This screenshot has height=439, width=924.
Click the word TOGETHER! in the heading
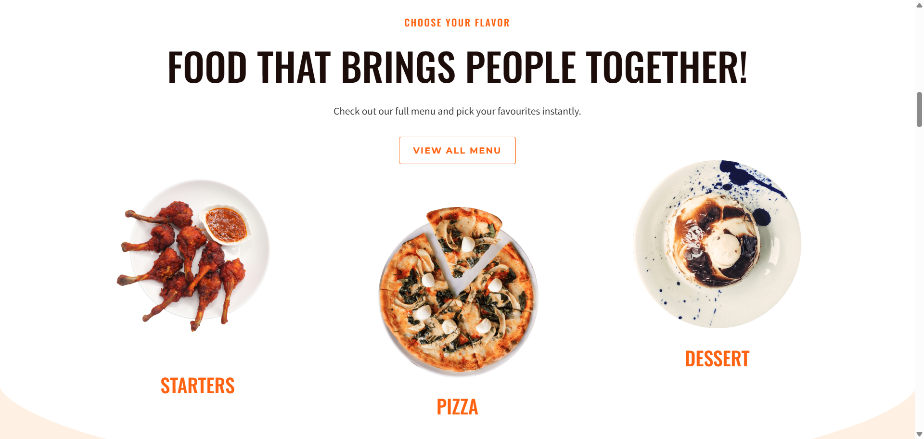tap(667, 67)
